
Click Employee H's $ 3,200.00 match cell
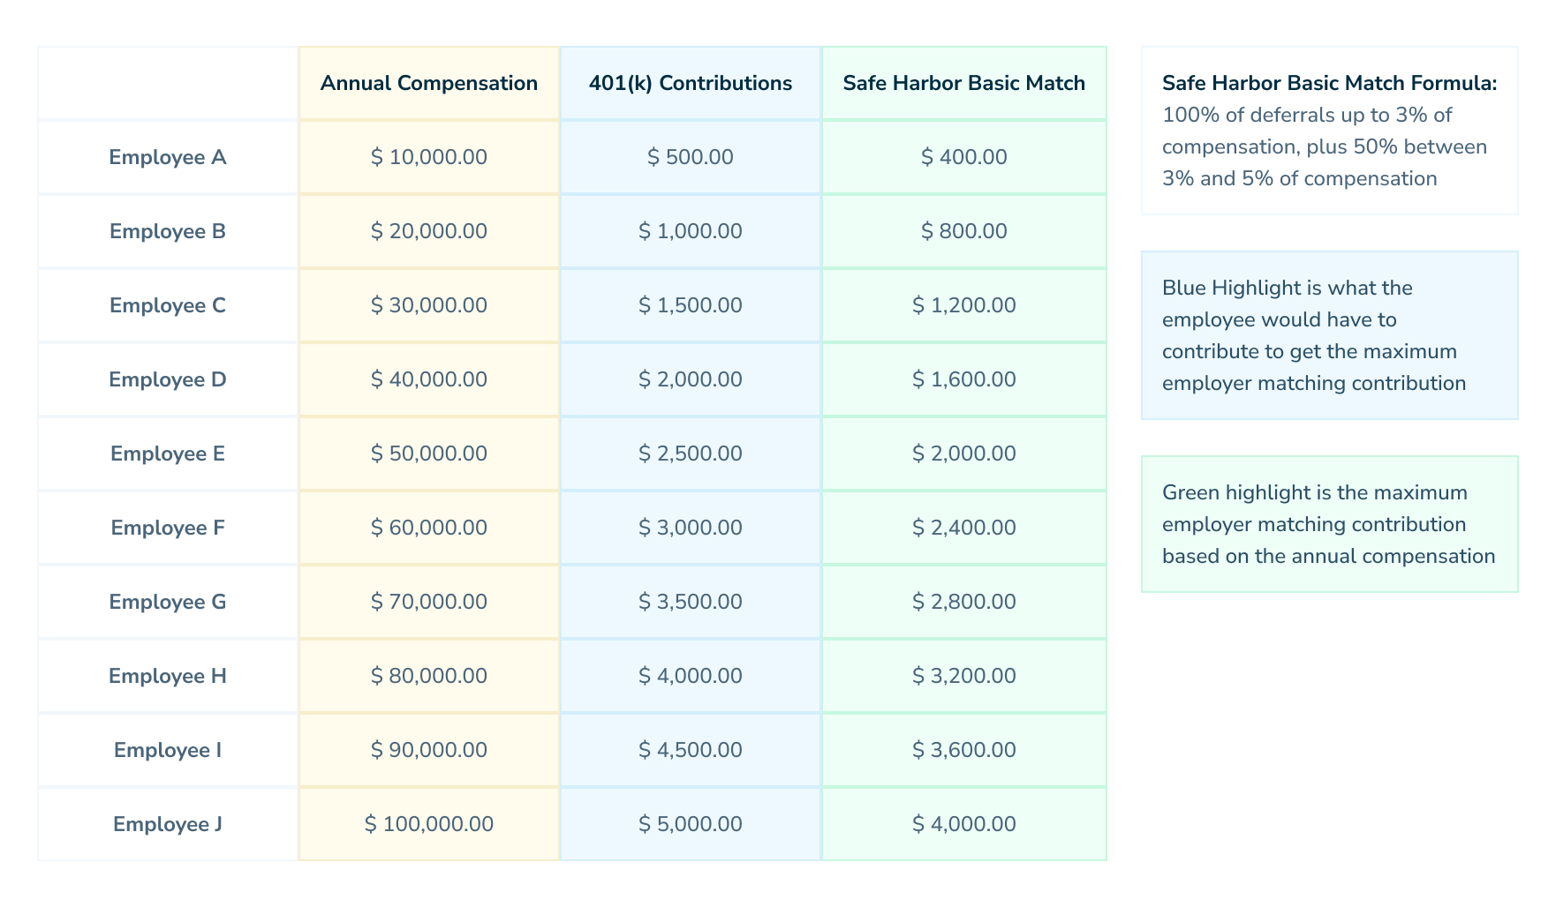[963, 676]
